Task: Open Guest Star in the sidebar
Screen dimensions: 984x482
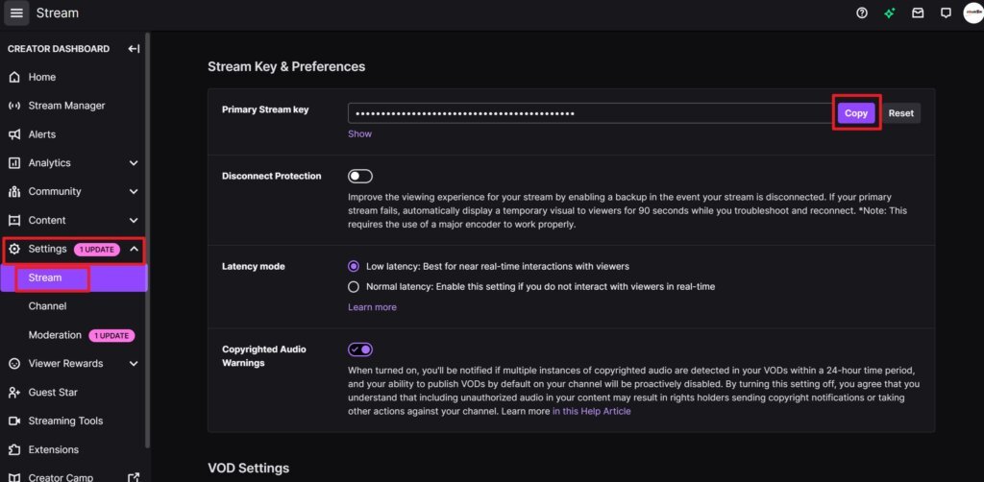Action: click(53, 393)
